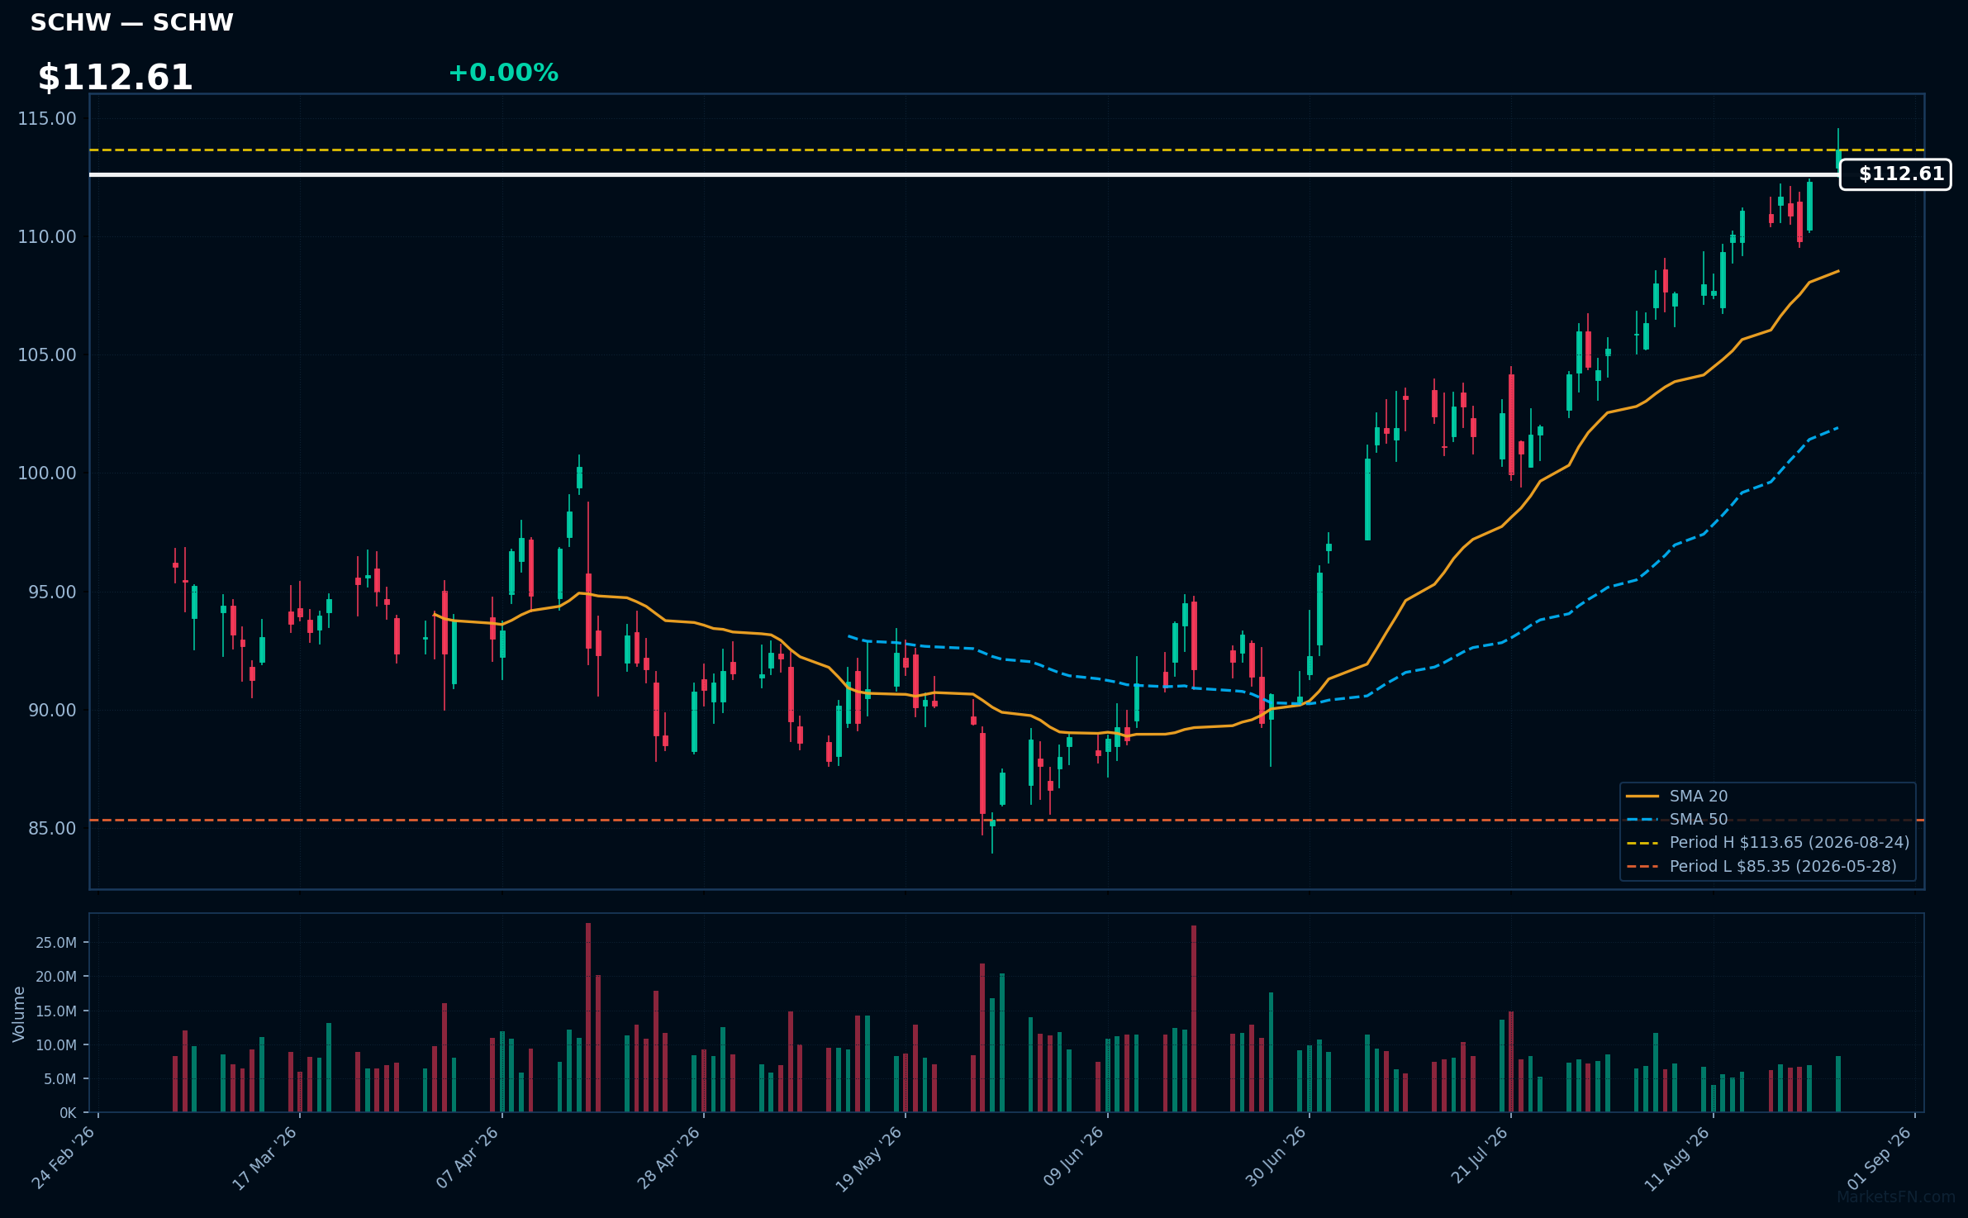The image size is (1968, 1218).
Task: Click the 115.00 price axis label
Action: 47,118
